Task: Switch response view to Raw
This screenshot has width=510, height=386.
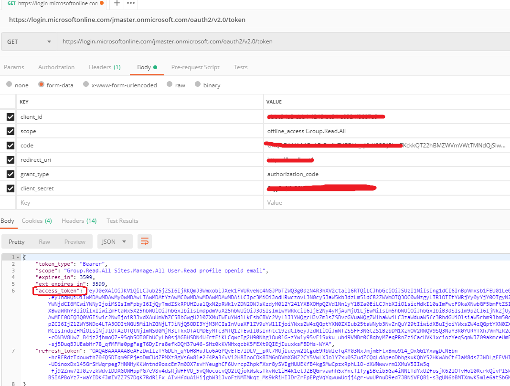Action: [44, 242]
